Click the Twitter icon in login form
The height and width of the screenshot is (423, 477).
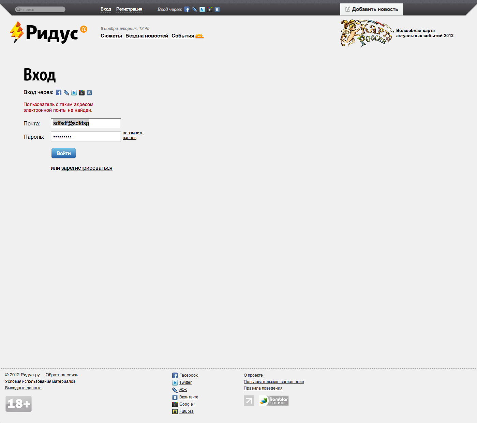coord(74,93)
